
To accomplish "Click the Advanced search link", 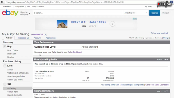I will click(x=165, y=13).
